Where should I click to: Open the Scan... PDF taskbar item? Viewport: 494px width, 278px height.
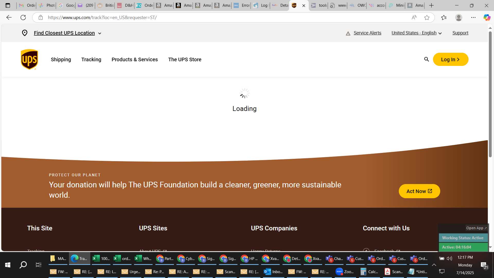point(393,272)
